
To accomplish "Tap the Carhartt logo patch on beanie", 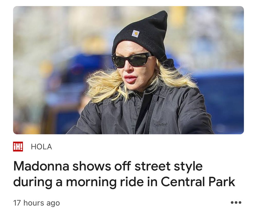I will [x=135, y=34].
